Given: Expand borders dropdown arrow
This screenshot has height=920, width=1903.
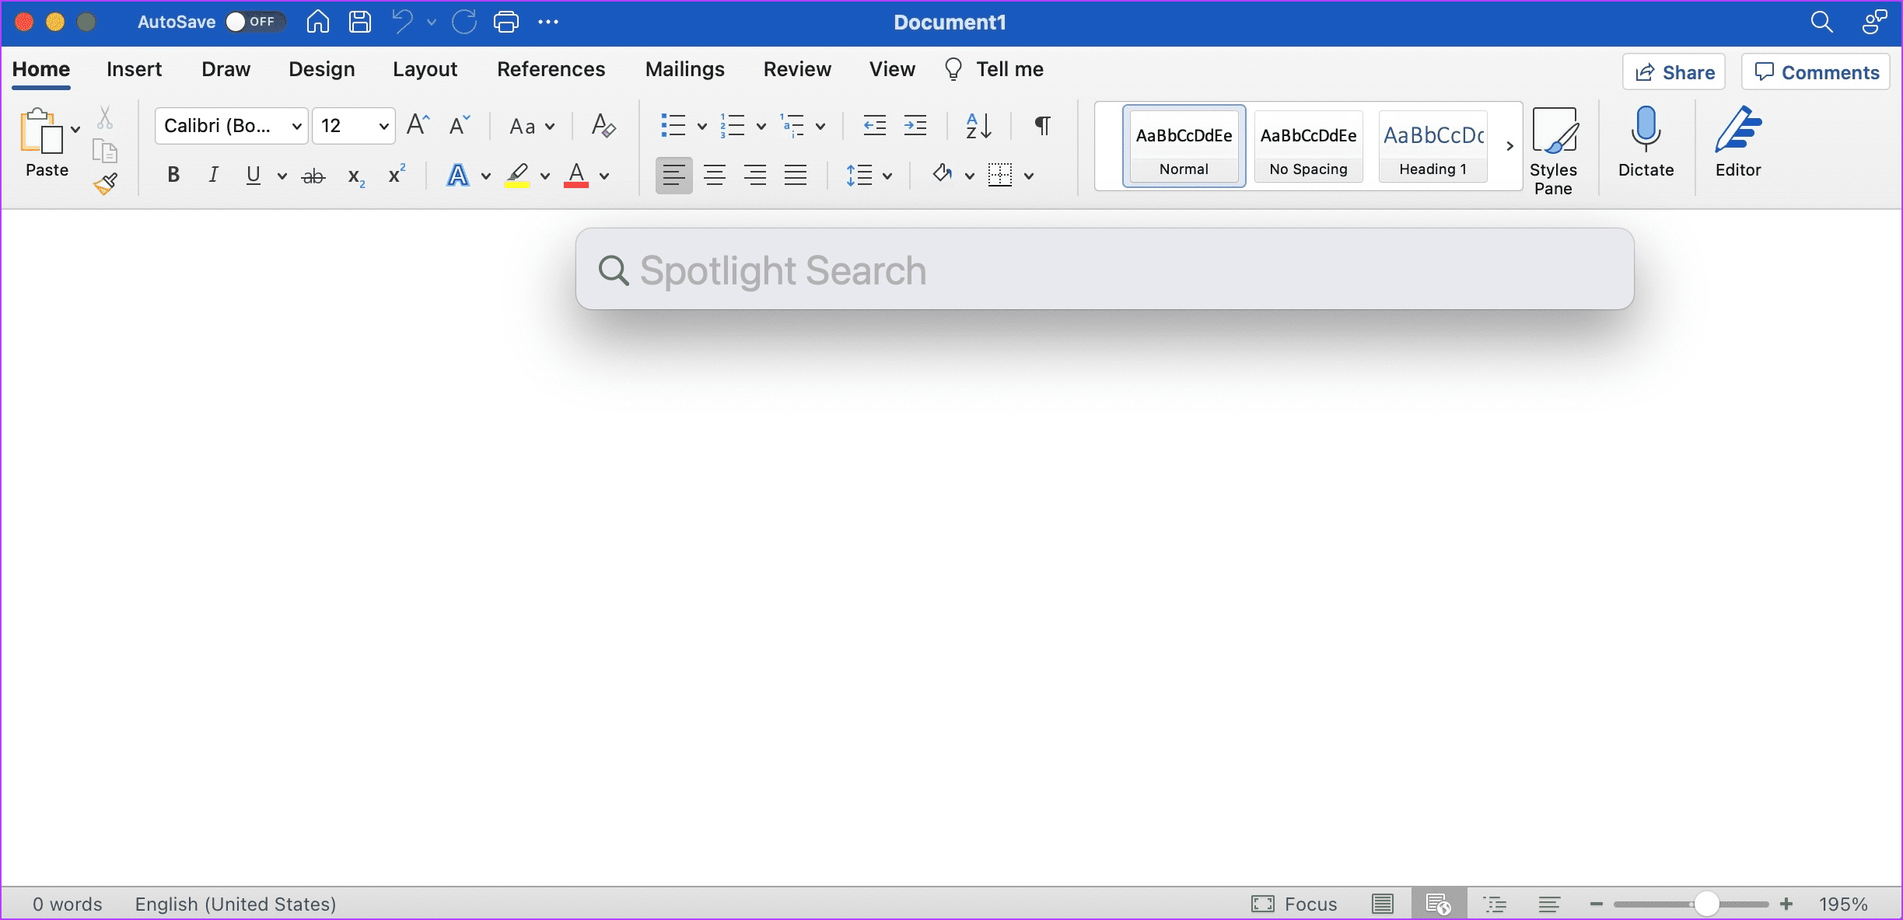Looking at the screenshot, I should click(x=1029, y=176).
